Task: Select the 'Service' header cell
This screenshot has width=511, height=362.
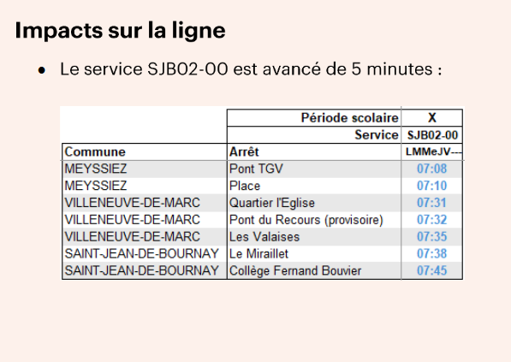Action: [314, 135]
